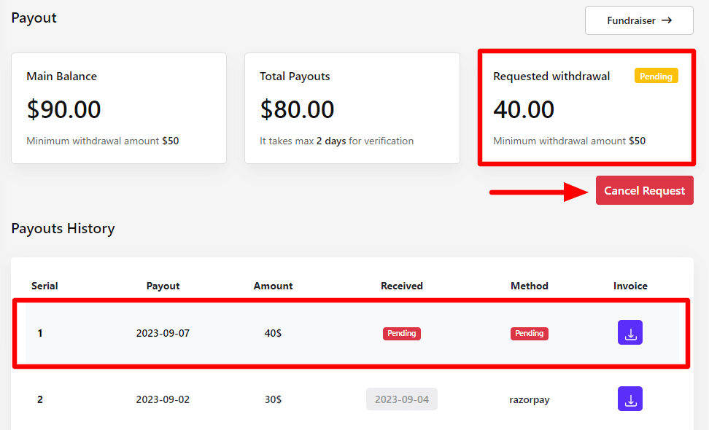The width and height of the screenshot is (709, 430).
Task: Select the Requested withdrawal card amount 40.00
Action: [524, 109]
